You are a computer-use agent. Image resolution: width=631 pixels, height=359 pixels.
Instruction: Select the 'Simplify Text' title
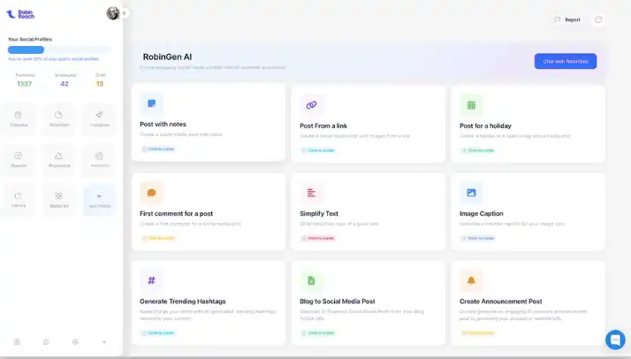coord(319,214)
